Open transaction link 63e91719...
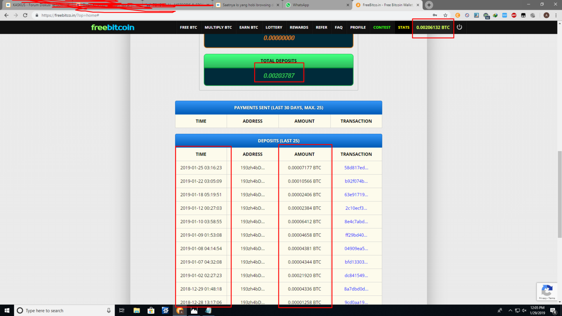The width and height of the screenshot is (562, 316). (x=356, y=194)
